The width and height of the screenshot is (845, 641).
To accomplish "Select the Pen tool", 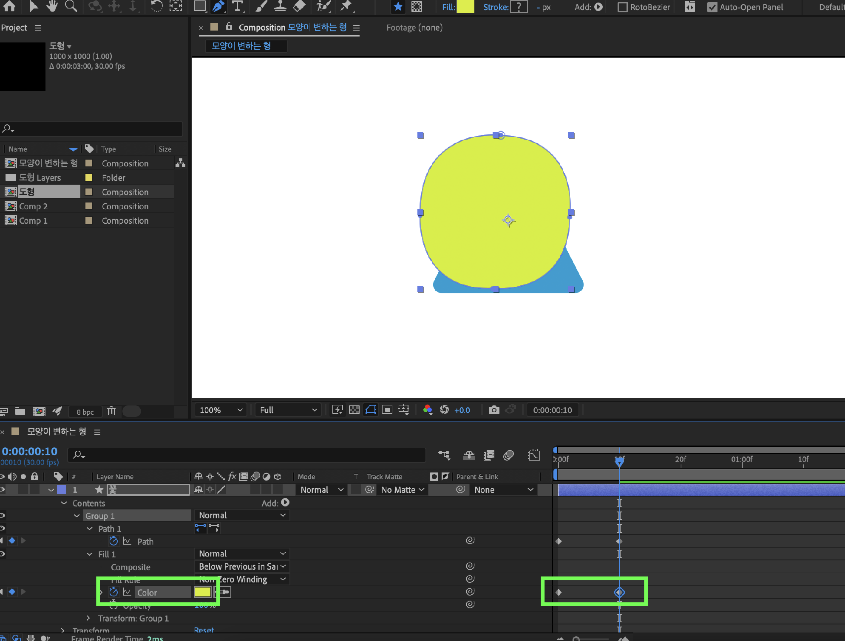I will tap(218, 6).
